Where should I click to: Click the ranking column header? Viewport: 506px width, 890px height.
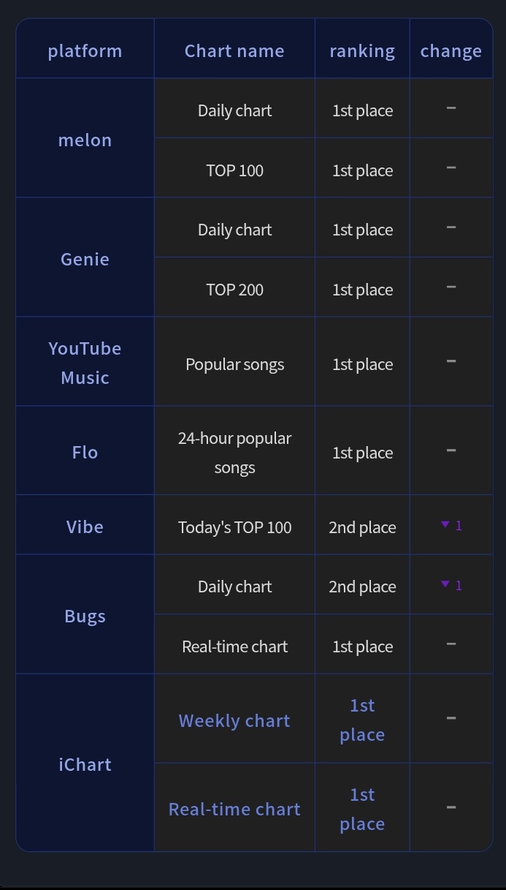pyautogui.click(x=362, y=50)
